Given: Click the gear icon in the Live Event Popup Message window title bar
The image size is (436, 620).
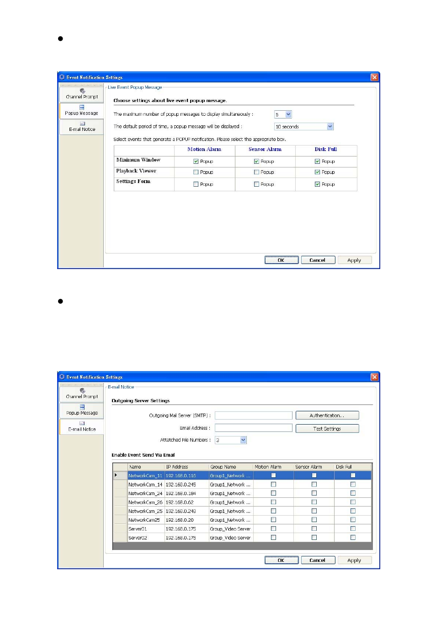Looking at the screenshot, I should (x=62, y=77).
